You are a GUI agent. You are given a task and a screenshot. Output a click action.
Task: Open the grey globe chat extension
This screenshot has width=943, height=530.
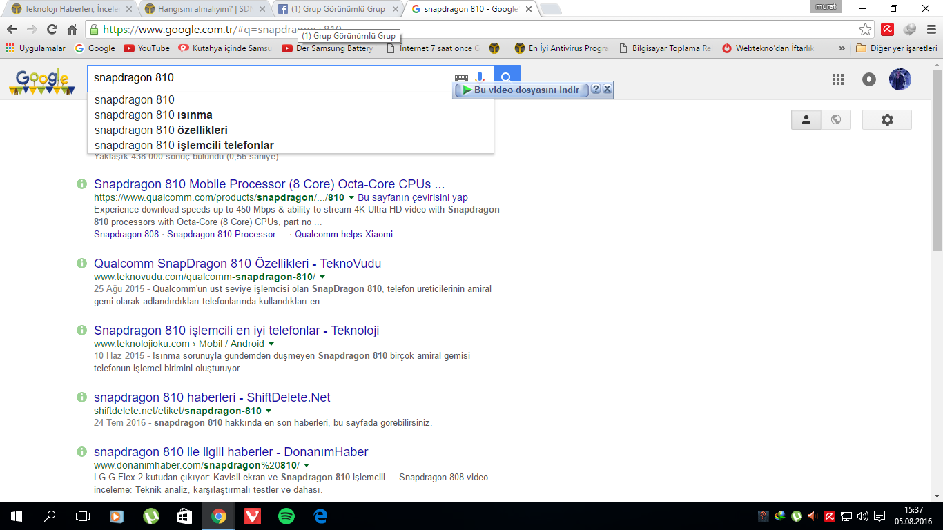[x=910, y=30]
